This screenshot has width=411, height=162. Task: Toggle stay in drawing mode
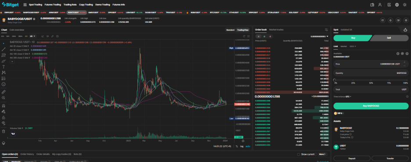[x=4, y=112]
